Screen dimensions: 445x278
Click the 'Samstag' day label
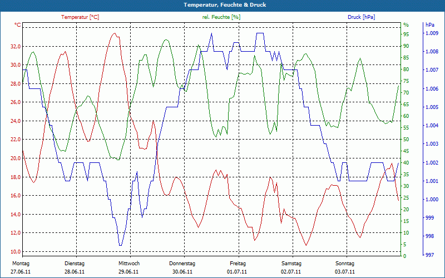(291, 264)
